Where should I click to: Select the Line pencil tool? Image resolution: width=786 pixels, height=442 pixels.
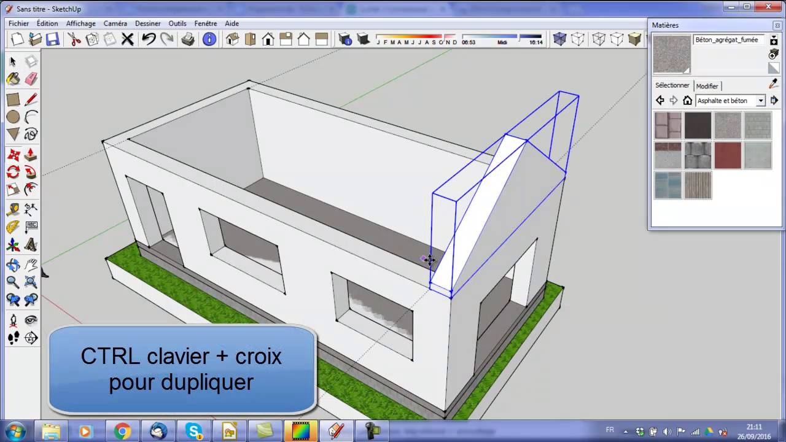tap(31, 99)
